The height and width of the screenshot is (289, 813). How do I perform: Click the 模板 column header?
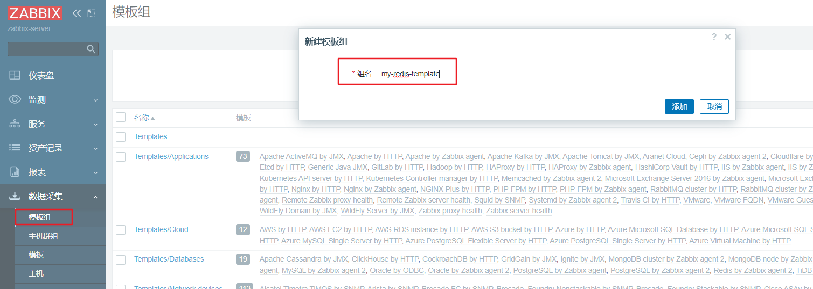(x=244, y=118)
